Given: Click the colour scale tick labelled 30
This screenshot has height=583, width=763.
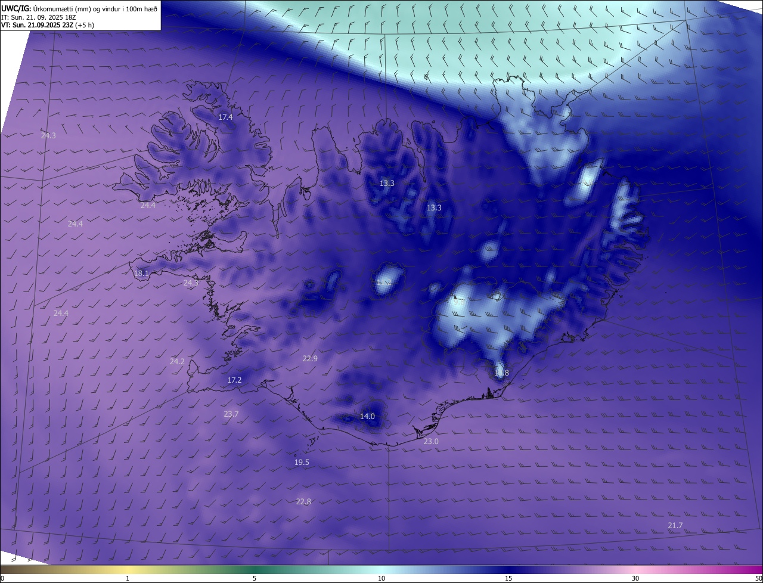Looking at the screenshot, I should [x=635, y=579].
